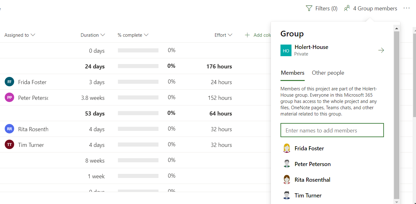The height and width of the screenshot is (204, 416).
Task: Click the 8 weeks duration cell
Action: pos(95,161)
